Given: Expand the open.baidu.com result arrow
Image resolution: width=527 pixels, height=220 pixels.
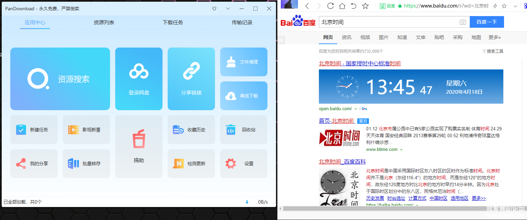Looking at the screenshot, I should point(356,109).
